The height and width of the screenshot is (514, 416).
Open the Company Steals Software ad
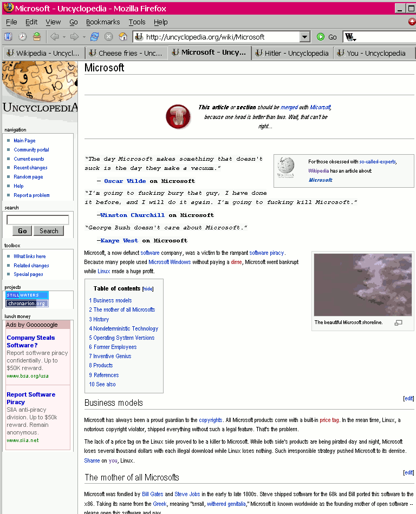tap(31, 341)
